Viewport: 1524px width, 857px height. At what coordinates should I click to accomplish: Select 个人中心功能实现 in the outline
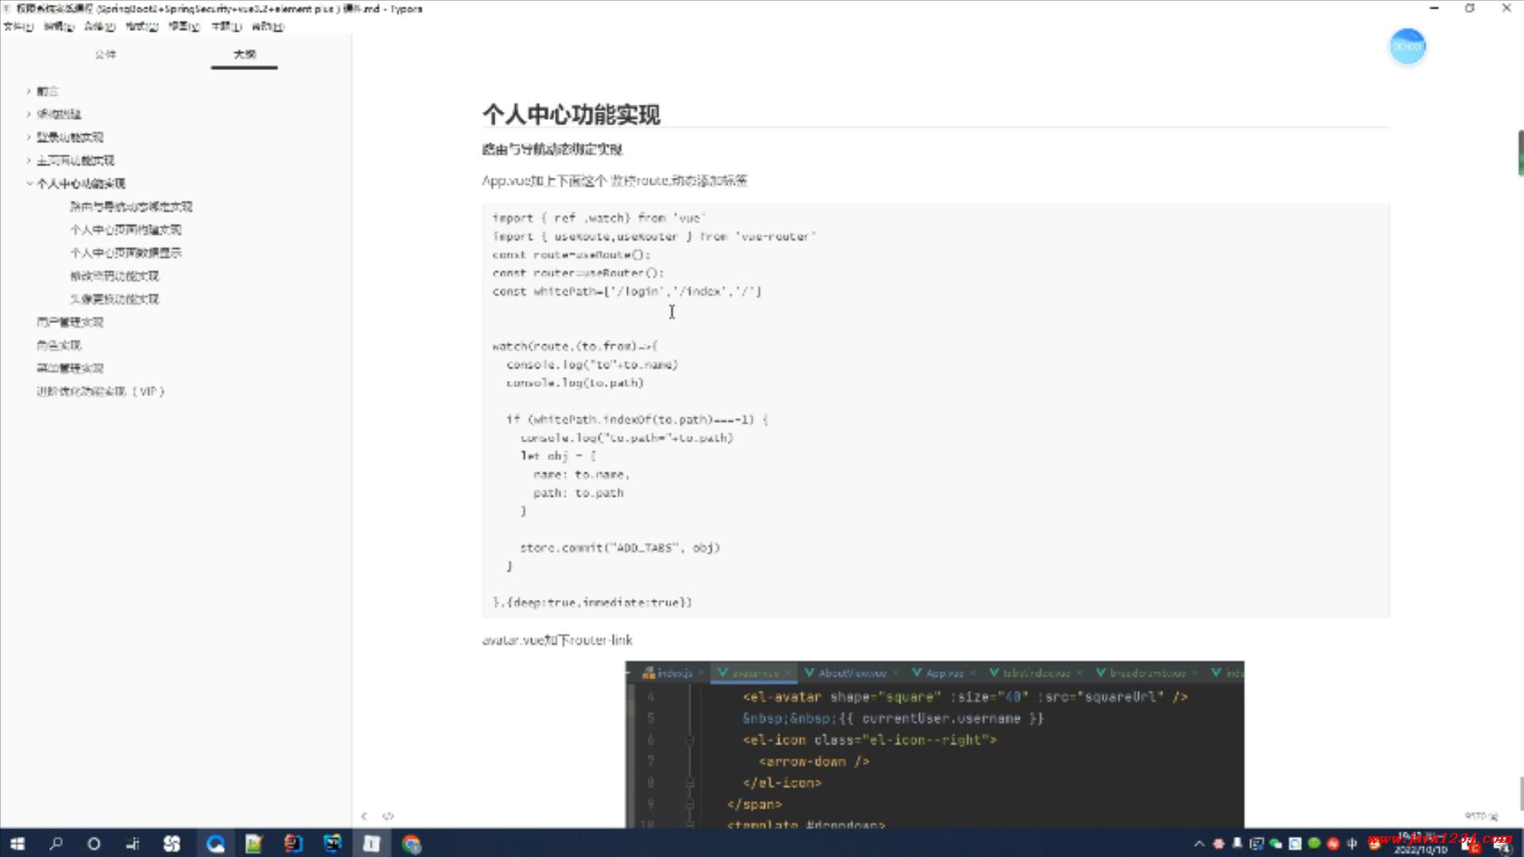(x=81, y=183)
